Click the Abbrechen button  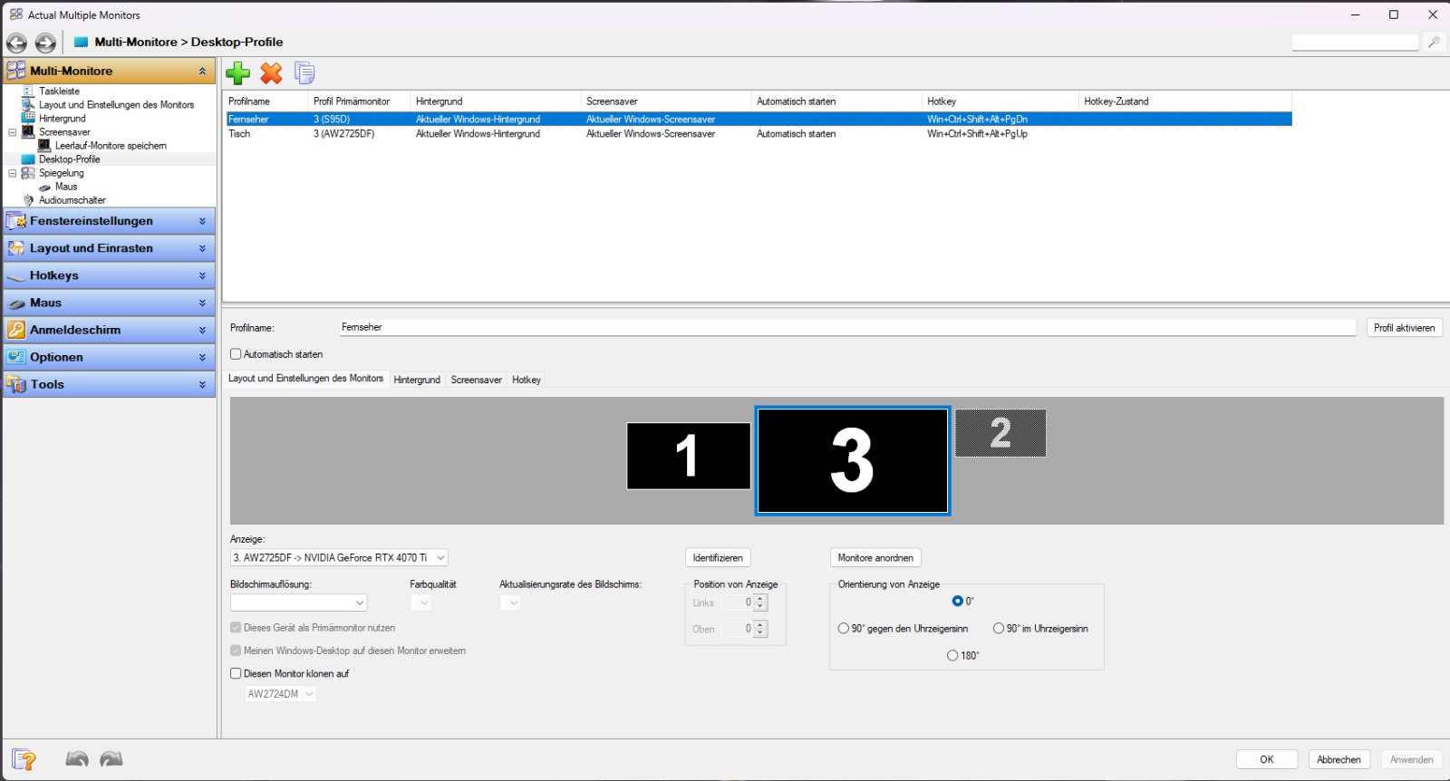[x=1339, y=759]
